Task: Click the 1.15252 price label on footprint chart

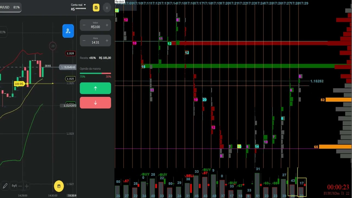Action: (x=317, y=81)
